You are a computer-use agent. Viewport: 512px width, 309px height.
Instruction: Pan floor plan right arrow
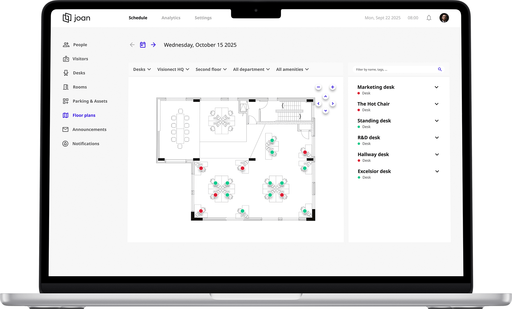pyautogui.click(x=333, y=104)
